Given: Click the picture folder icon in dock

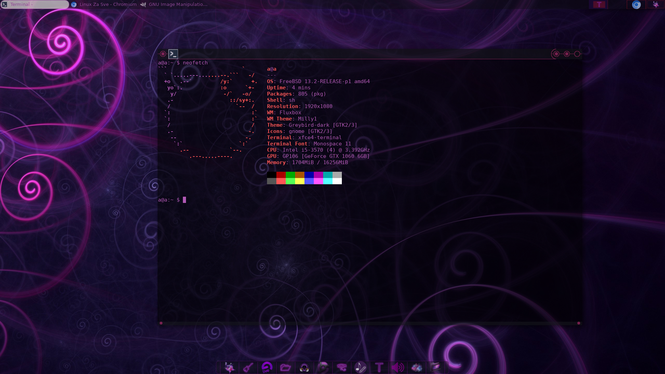Looking at the screenshot, I should (435, 367).
